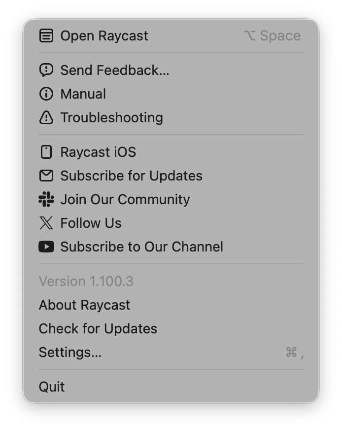The width and height of the screenshot is (342, 430).
Task: Click the Version 1.100.3 label
Action: [86, 282]
